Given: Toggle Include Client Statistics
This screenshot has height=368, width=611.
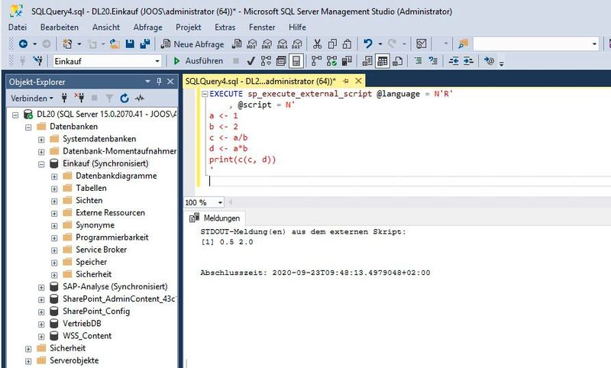Looking at the screenshot, I should pos(347,61).
